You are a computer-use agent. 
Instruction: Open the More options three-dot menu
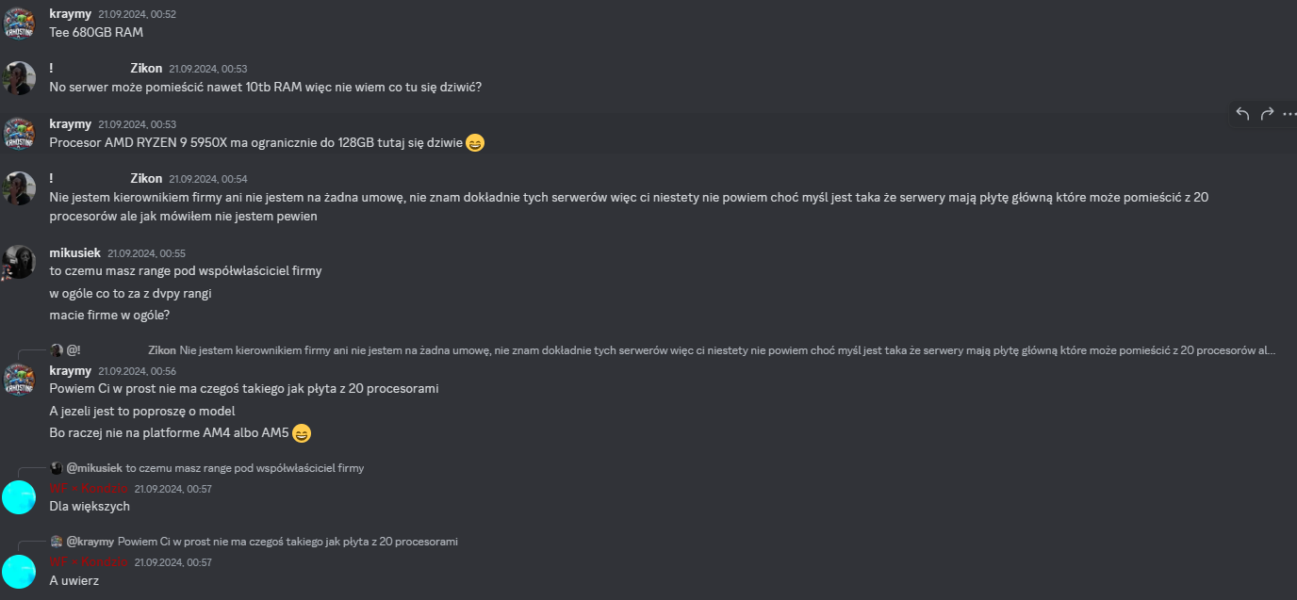(1289, 114)
